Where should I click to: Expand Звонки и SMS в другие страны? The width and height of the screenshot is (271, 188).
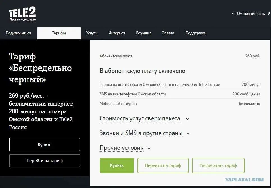pos(141,133)
